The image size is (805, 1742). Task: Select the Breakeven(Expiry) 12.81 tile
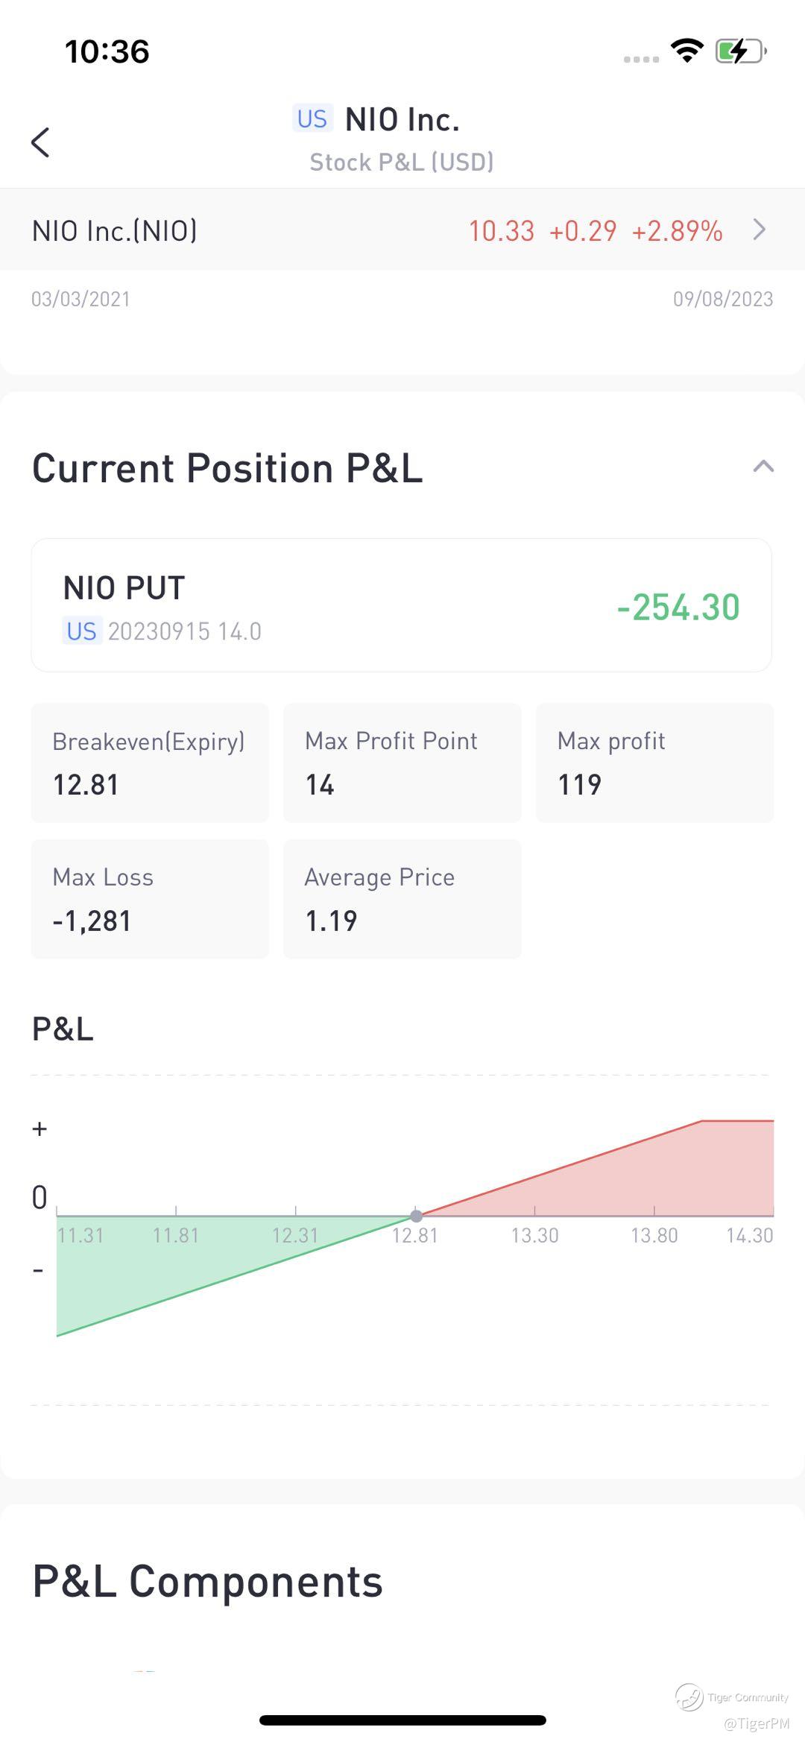point(149,763)
